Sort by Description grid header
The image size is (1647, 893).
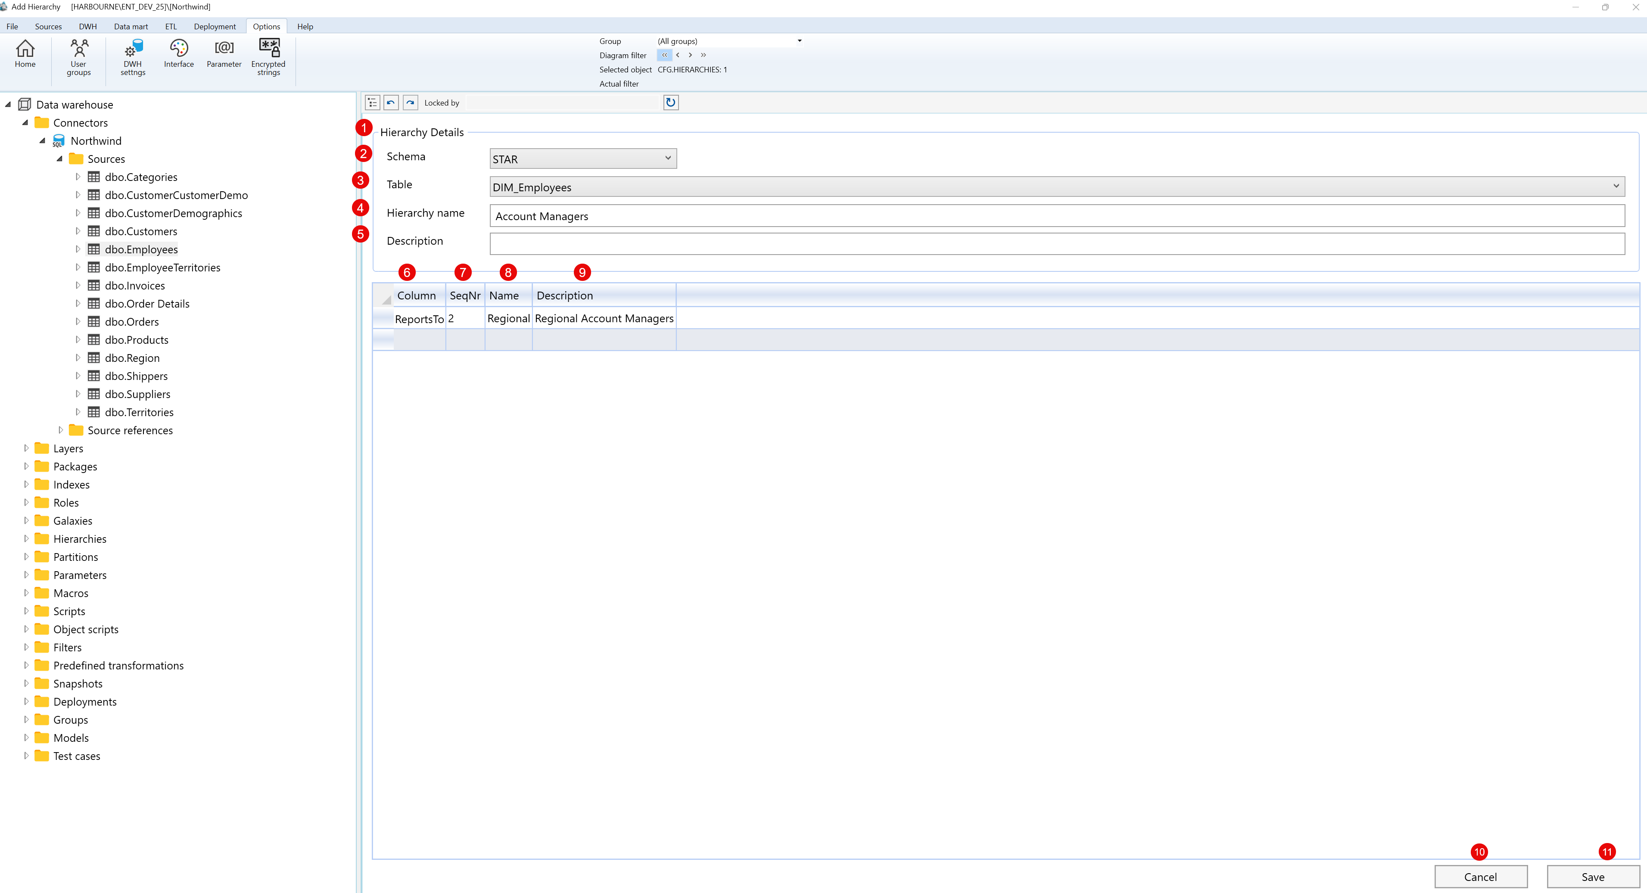604,296
